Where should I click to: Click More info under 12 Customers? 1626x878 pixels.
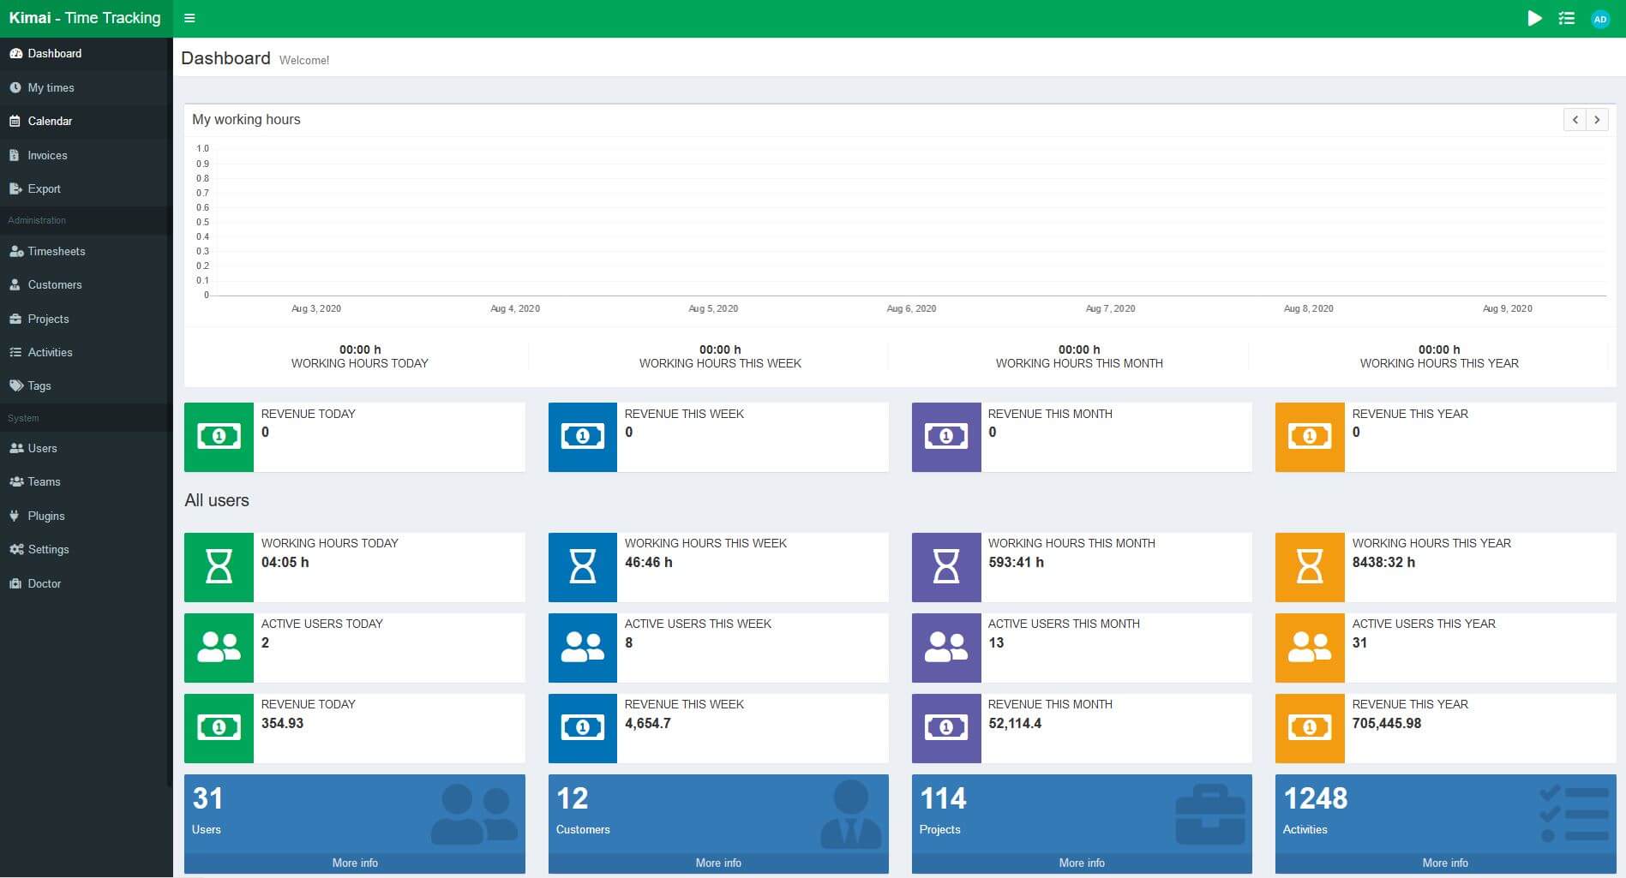718,863
